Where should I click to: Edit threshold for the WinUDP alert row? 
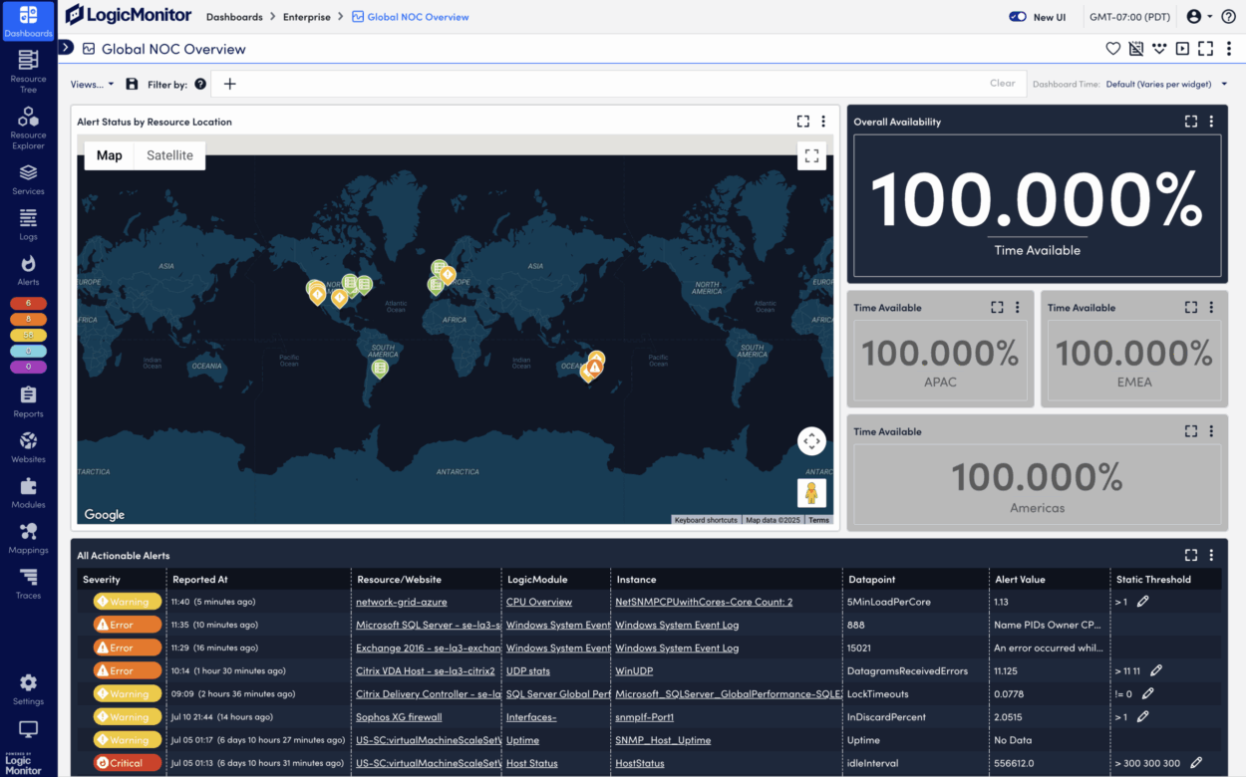pyautogui.click(x=1156, y=670)
